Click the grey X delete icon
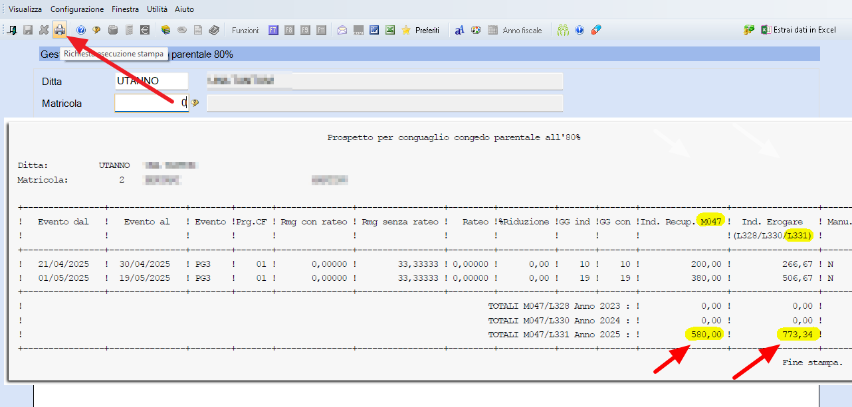852x407 pixels. (x=44, y=30)
